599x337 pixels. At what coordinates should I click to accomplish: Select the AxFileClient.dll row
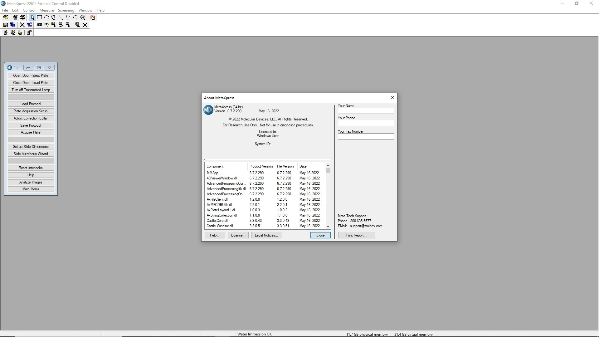click(x=217, y=199)
